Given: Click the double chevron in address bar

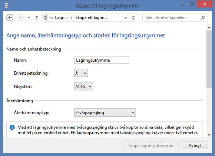Looking at the screenshot, I should click(52, 18).
